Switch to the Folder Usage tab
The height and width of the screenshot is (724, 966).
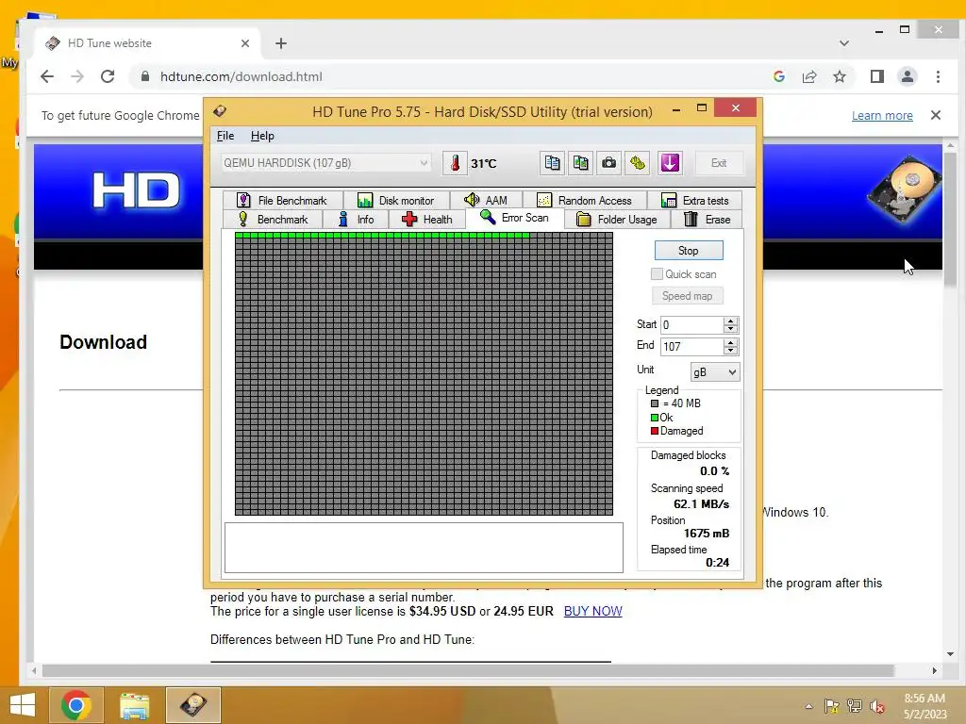pyautogui.click(x=616, y=219)
